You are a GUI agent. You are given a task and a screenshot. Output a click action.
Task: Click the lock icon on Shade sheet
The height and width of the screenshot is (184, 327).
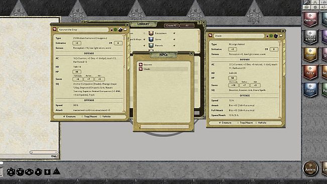267,36
